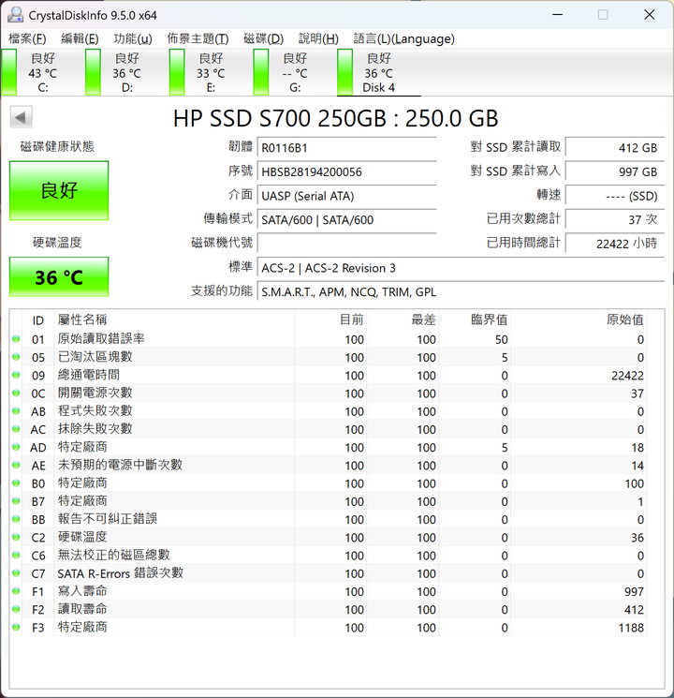This screenshot has width=674, height=698.
Task: Open the 佈景主題(T) menu
Action: (x=198, y=39)
